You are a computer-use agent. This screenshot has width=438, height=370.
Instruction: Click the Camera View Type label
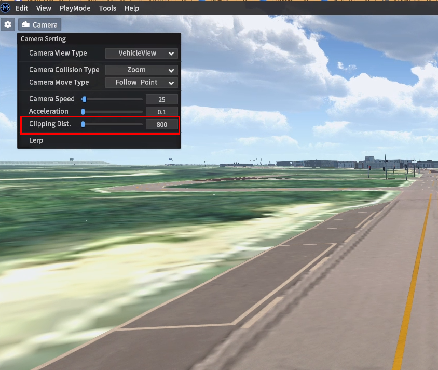coord(58,53)
